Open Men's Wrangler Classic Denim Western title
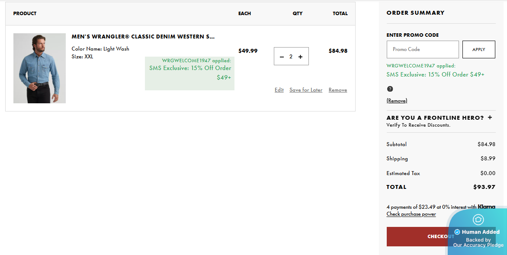Viewport: 507px width, 255px height. (143, 37)
